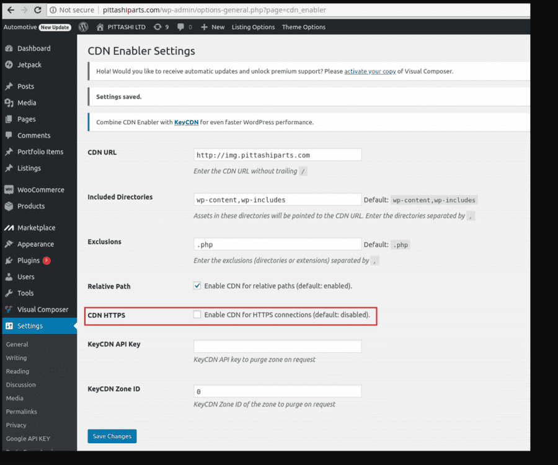The image size is (558, 465).
Task: Click the PITTASHI LTD home icon
Action: [x=100, y=27]
